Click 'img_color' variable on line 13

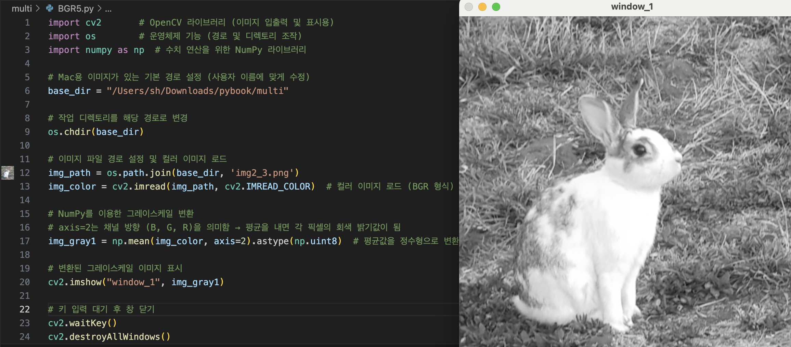pos(72,186)
